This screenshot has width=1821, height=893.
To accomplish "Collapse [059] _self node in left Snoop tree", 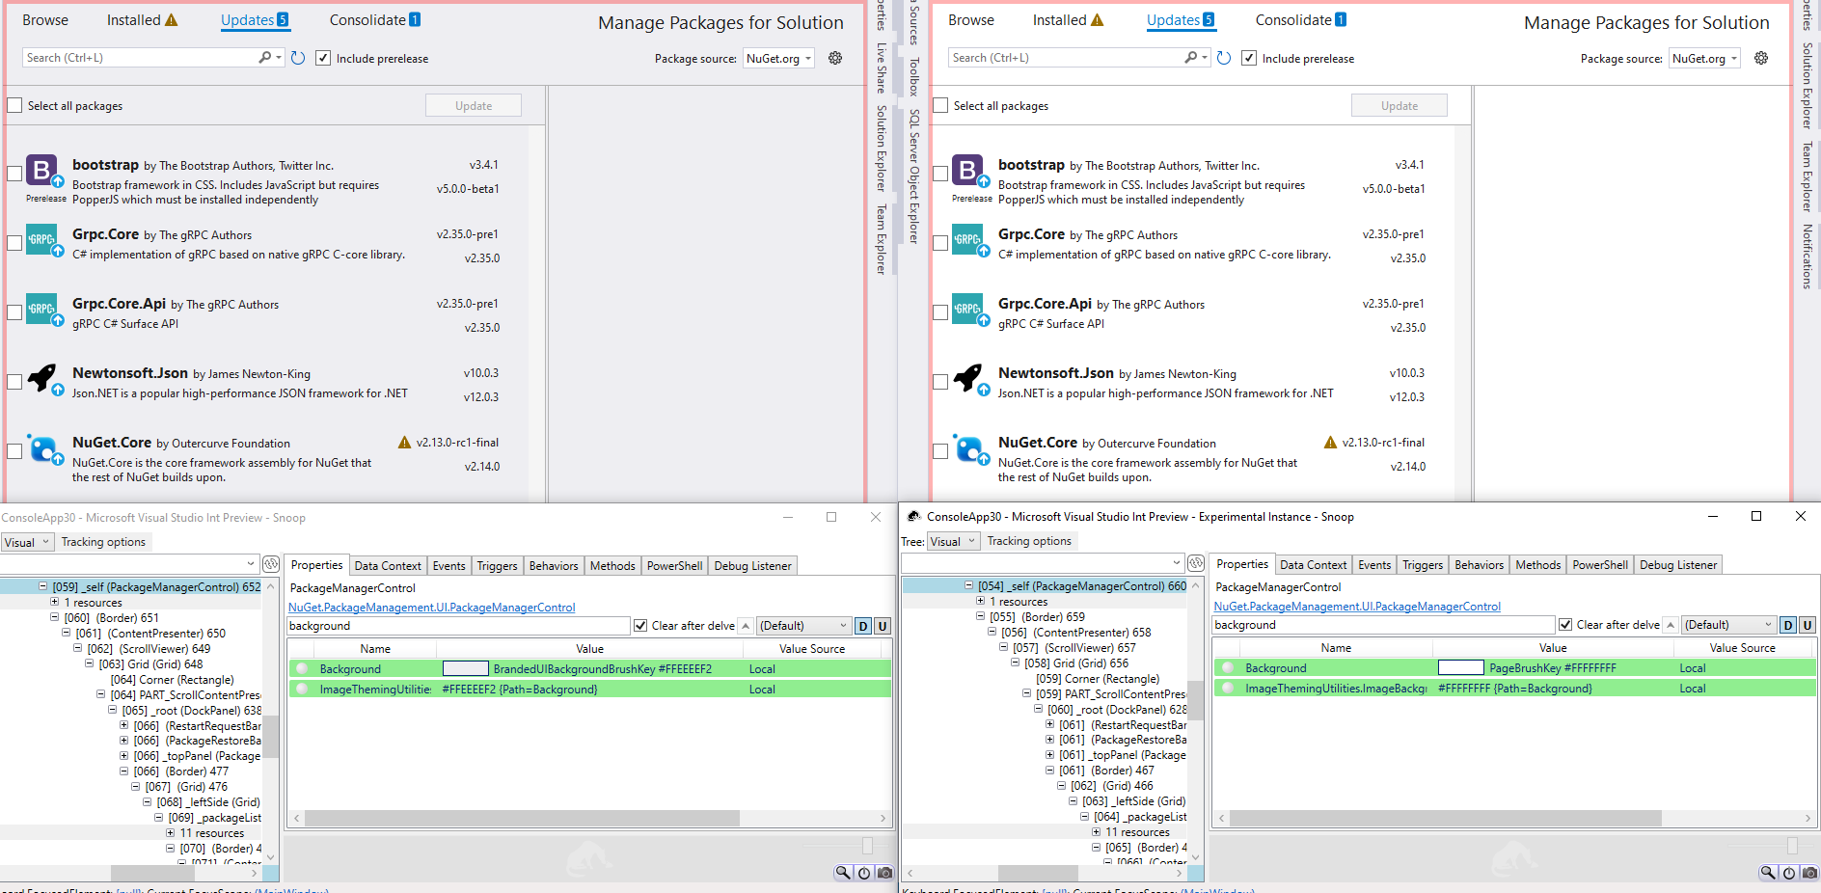I will 43,586.
